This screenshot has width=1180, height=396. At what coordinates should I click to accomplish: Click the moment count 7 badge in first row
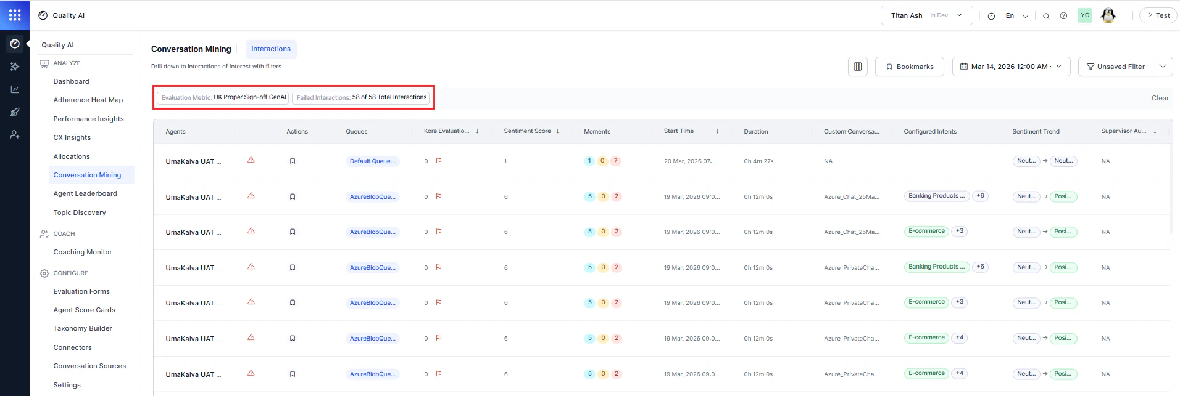[x=616, y=161]
